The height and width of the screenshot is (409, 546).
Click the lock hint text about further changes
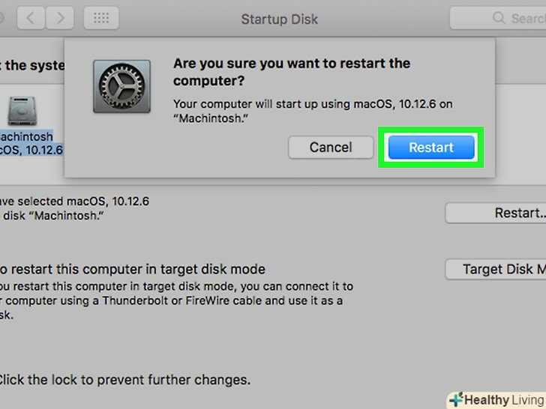tap(124, 380)
